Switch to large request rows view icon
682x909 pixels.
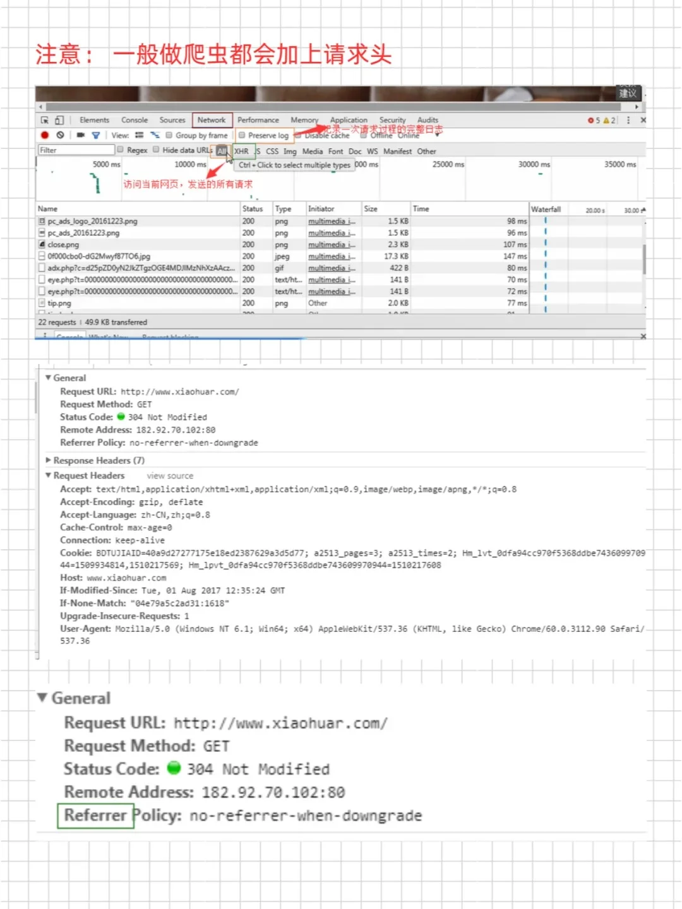pyautogui.click(x=139, y=135)
